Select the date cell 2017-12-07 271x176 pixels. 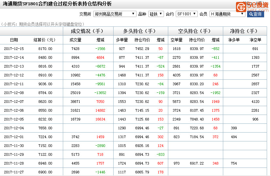tap(14, 102)
